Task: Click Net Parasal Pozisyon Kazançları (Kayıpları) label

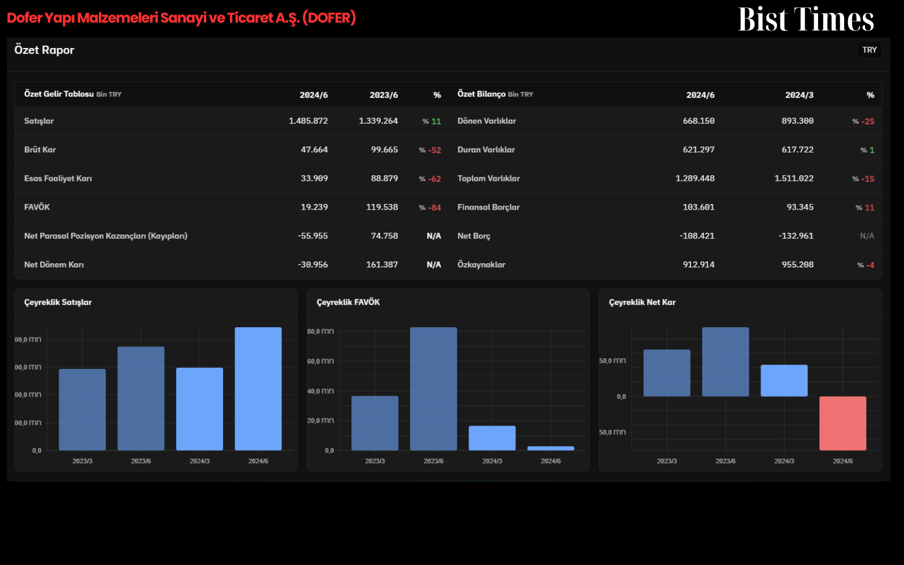Action: (106, 236)
